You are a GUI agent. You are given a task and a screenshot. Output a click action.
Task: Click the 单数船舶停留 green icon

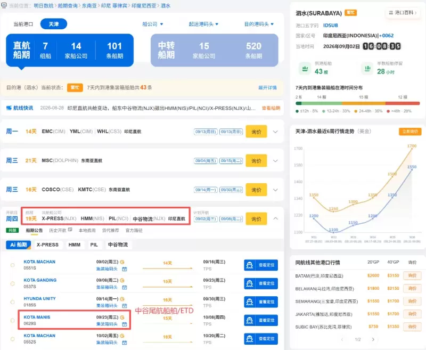[367, 69]
